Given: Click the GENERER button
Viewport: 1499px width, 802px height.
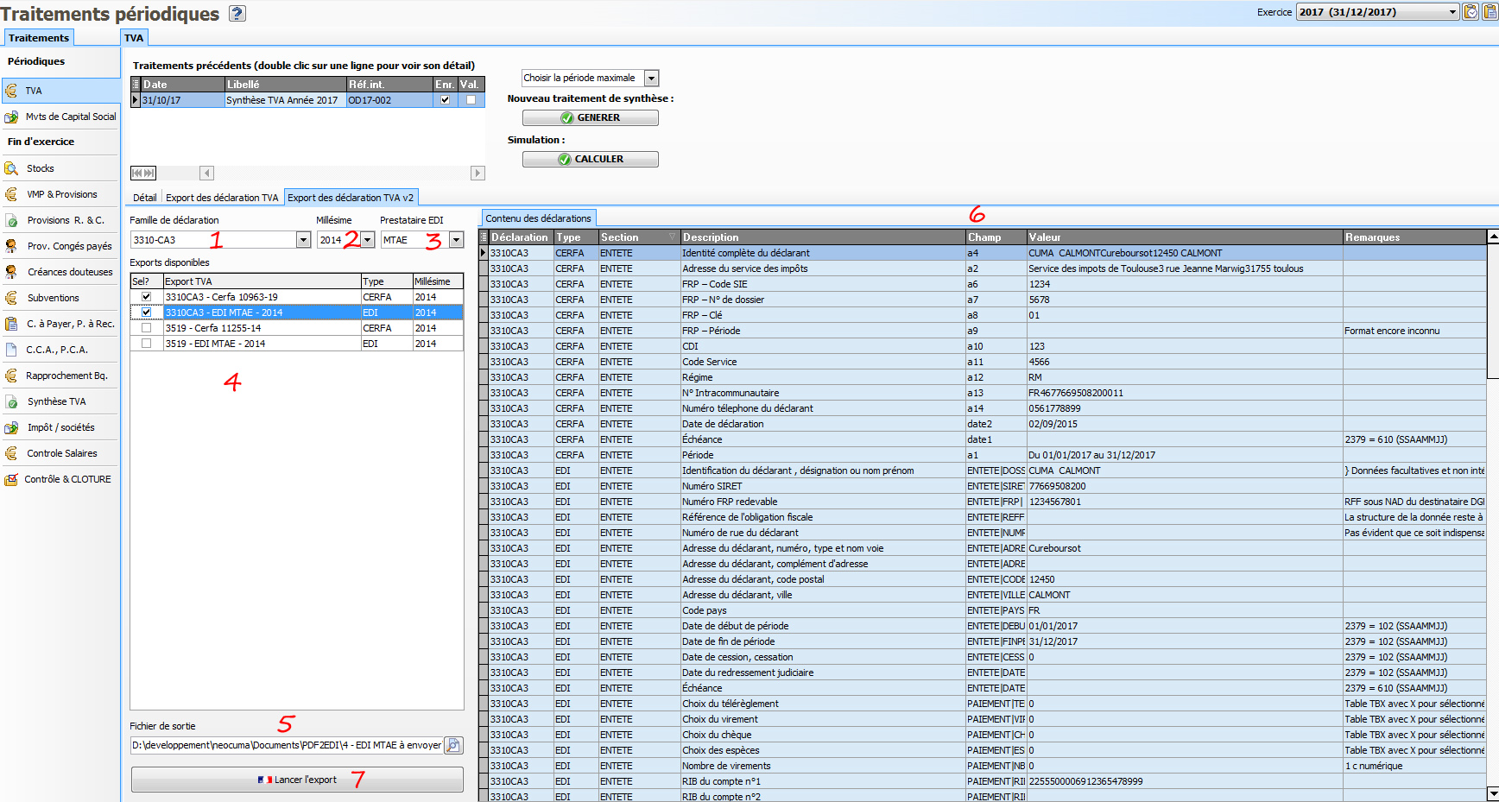Looking at the screenshot, I should (x=591, y=117).
